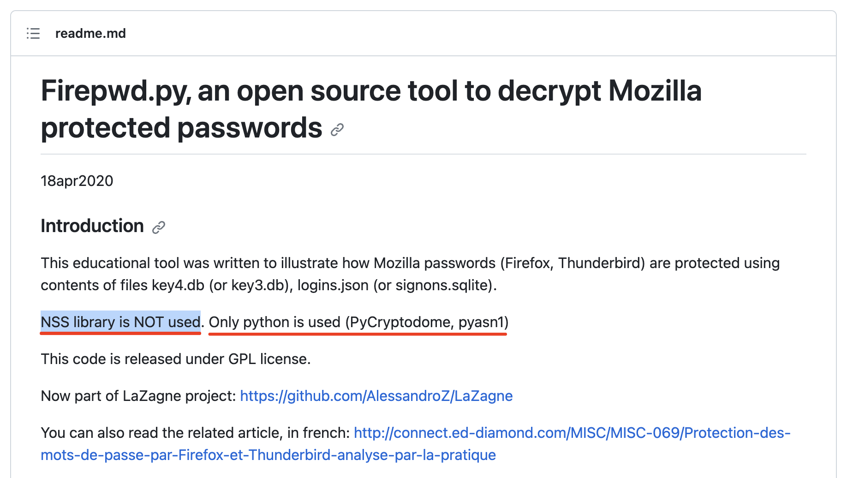Screen dimensions: 847x478
Task: Open the readme outline icon
Action: [33, 34]
